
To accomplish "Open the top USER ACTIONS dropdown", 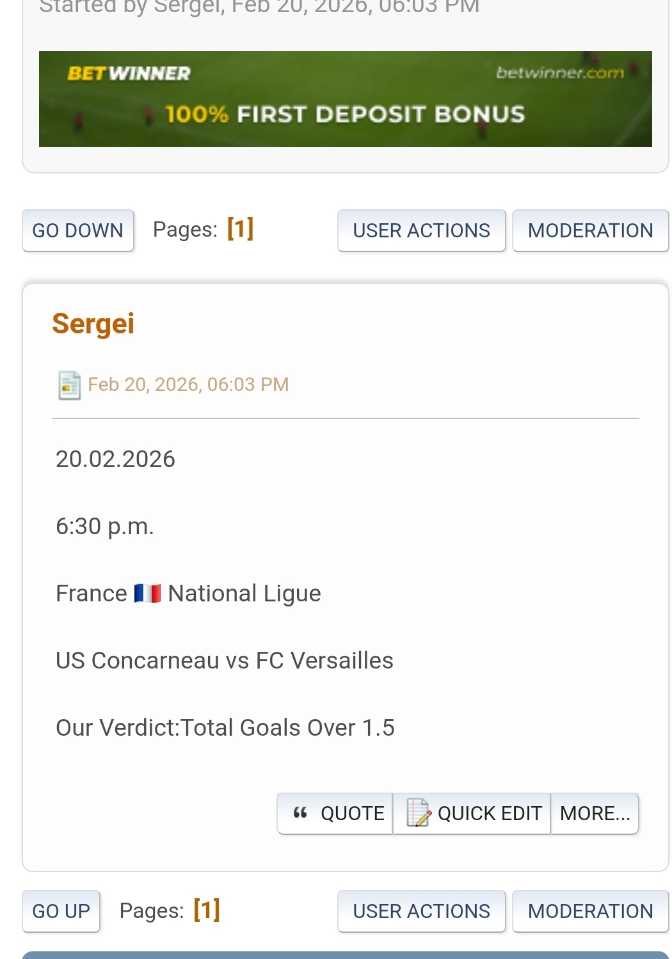I will 421,230.
